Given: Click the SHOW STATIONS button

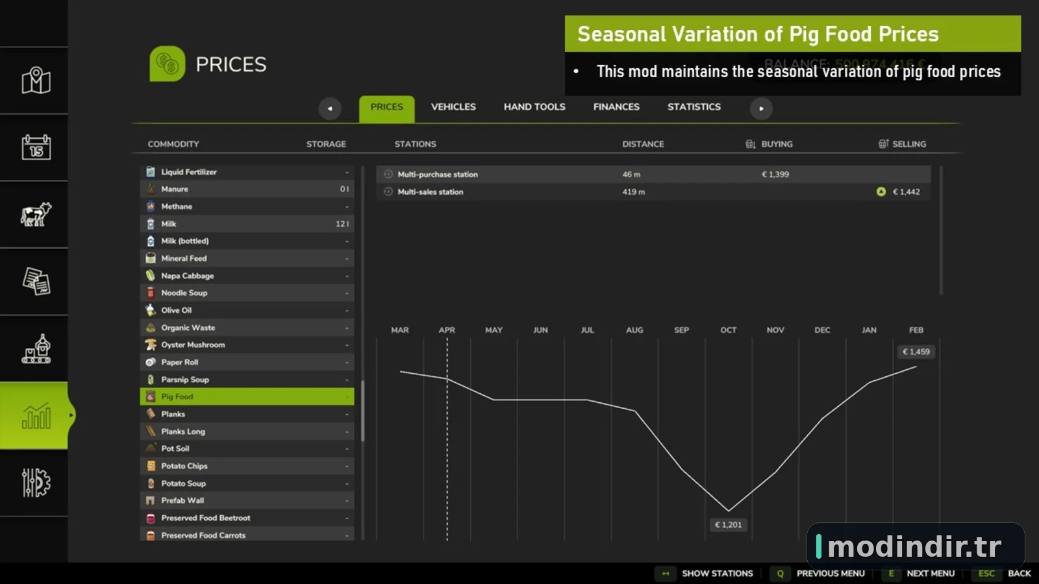Looking at the screenshot, I should point(705,574).
